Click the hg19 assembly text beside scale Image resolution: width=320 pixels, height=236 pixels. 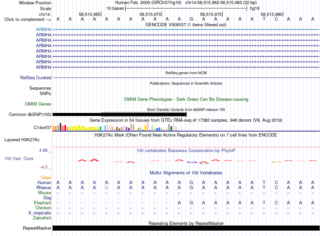[255, 8]
